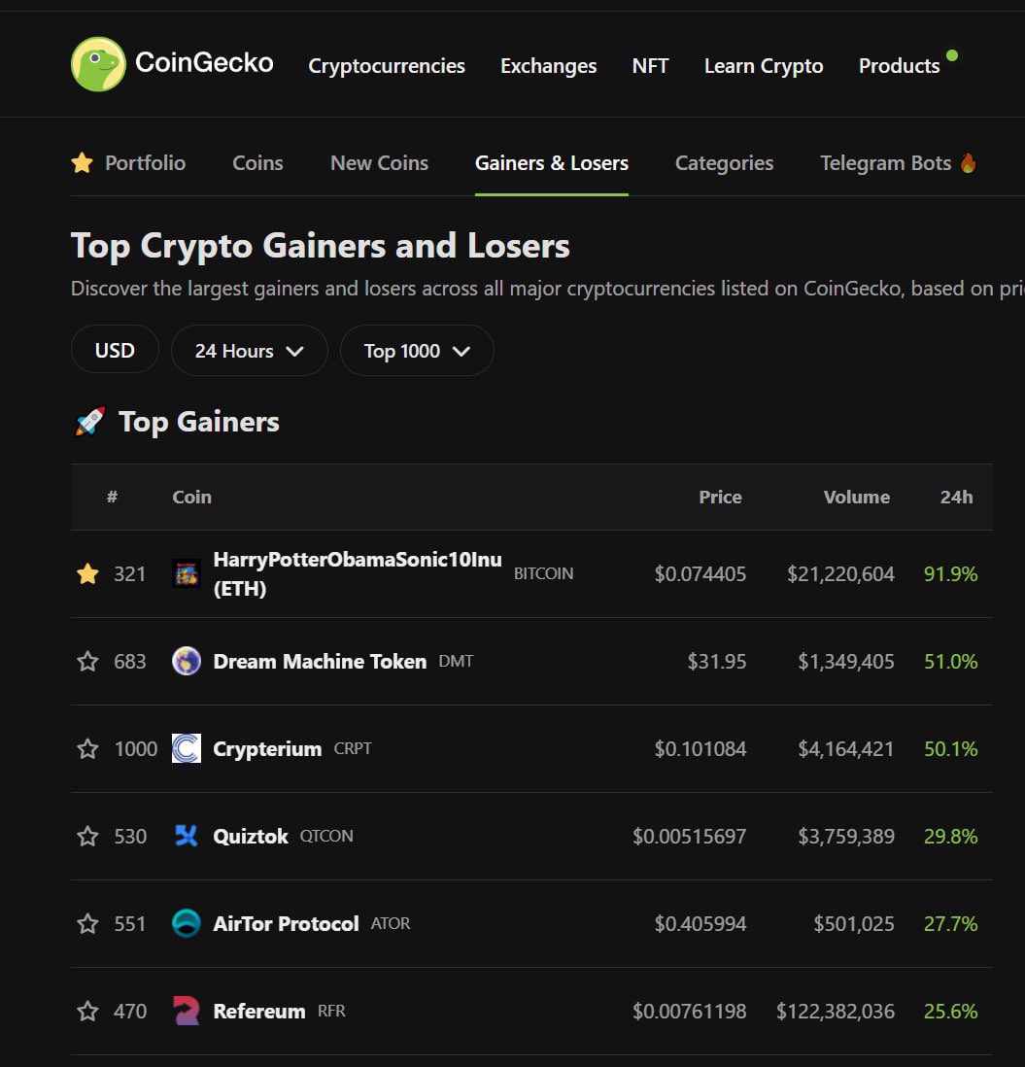Click the DMT ticker label

click(x=456, y=661)
